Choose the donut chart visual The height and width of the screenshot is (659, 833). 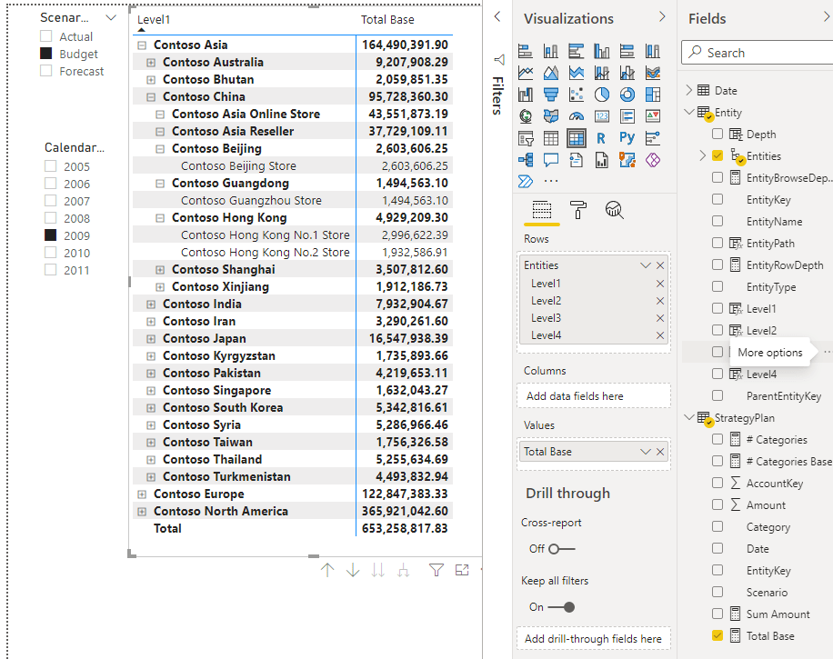click(x=627, y=95)
